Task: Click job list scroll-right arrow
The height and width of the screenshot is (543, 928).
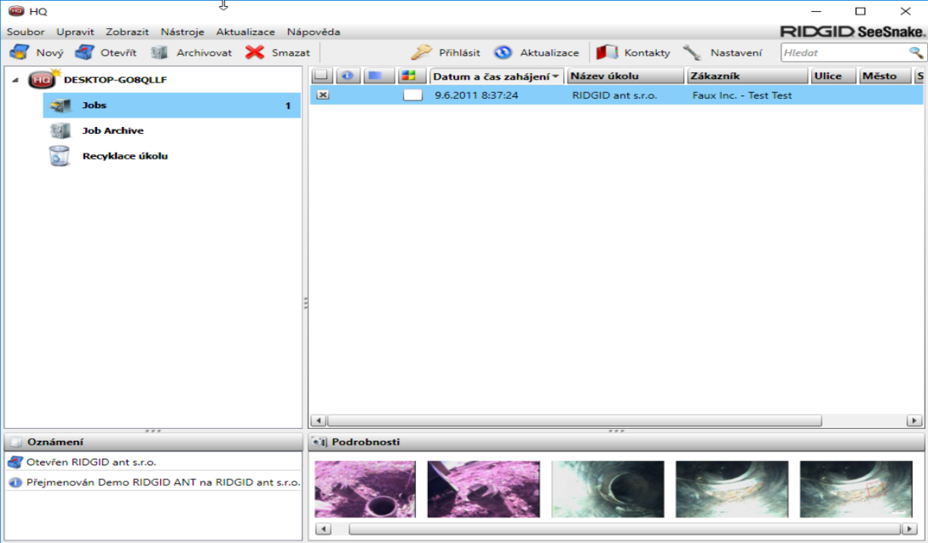Action: tap(914, 421)
